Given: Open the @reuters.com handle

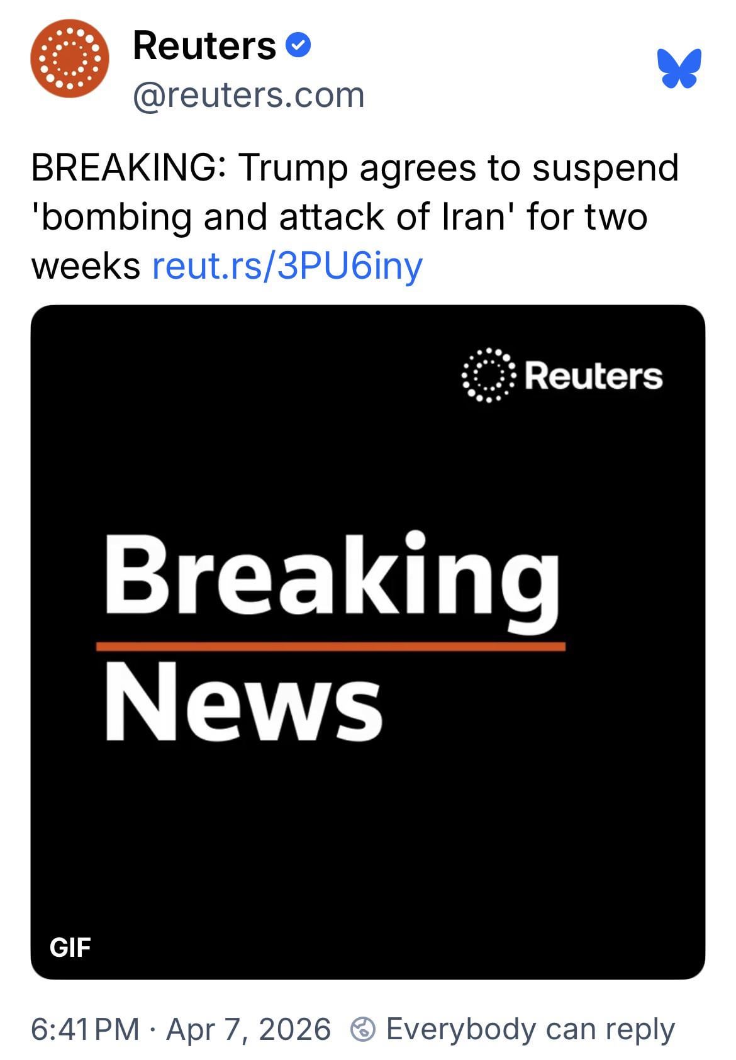Looking at the screenshot, I should coord(248,95).
